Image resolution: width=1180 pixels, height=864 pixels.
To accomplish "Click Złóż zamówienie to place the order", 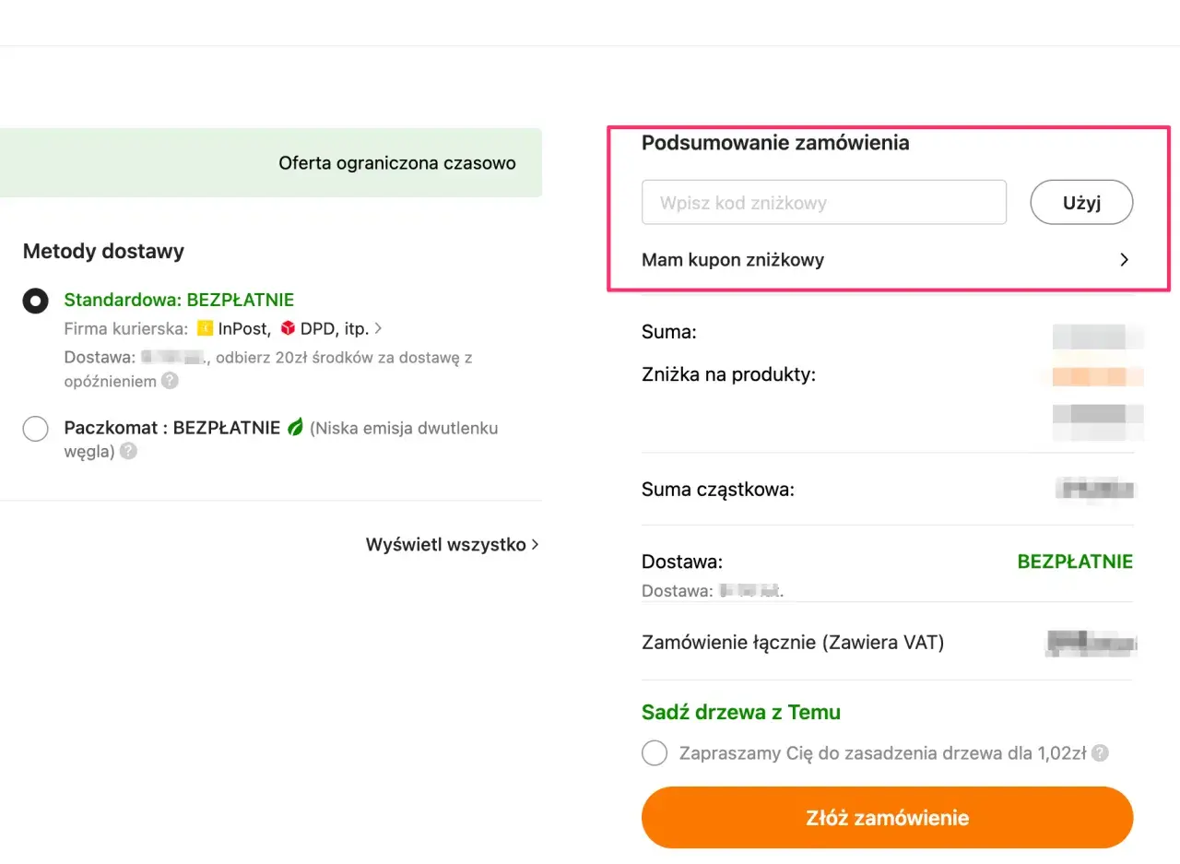I will pos(887,817).
